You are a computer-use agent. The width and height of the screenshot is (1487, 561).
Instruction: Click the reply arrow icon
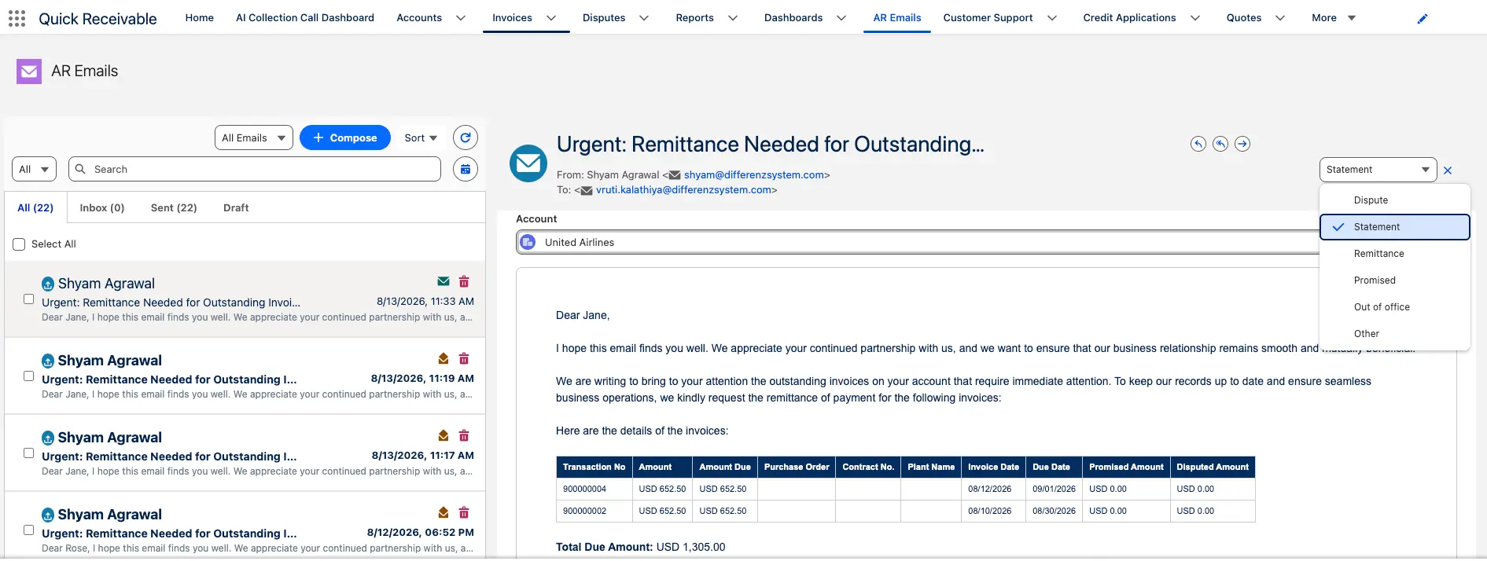pyautogui.click(x=1198, y=144)
